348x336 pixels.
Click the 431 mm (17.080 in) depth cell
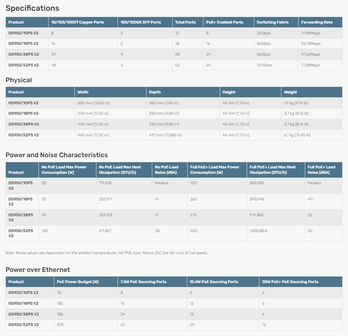pos(165,135)
